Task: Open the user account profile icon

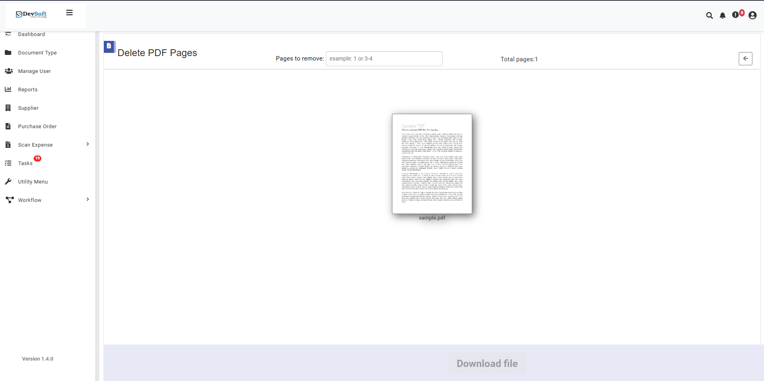Action: click(752, 15)
